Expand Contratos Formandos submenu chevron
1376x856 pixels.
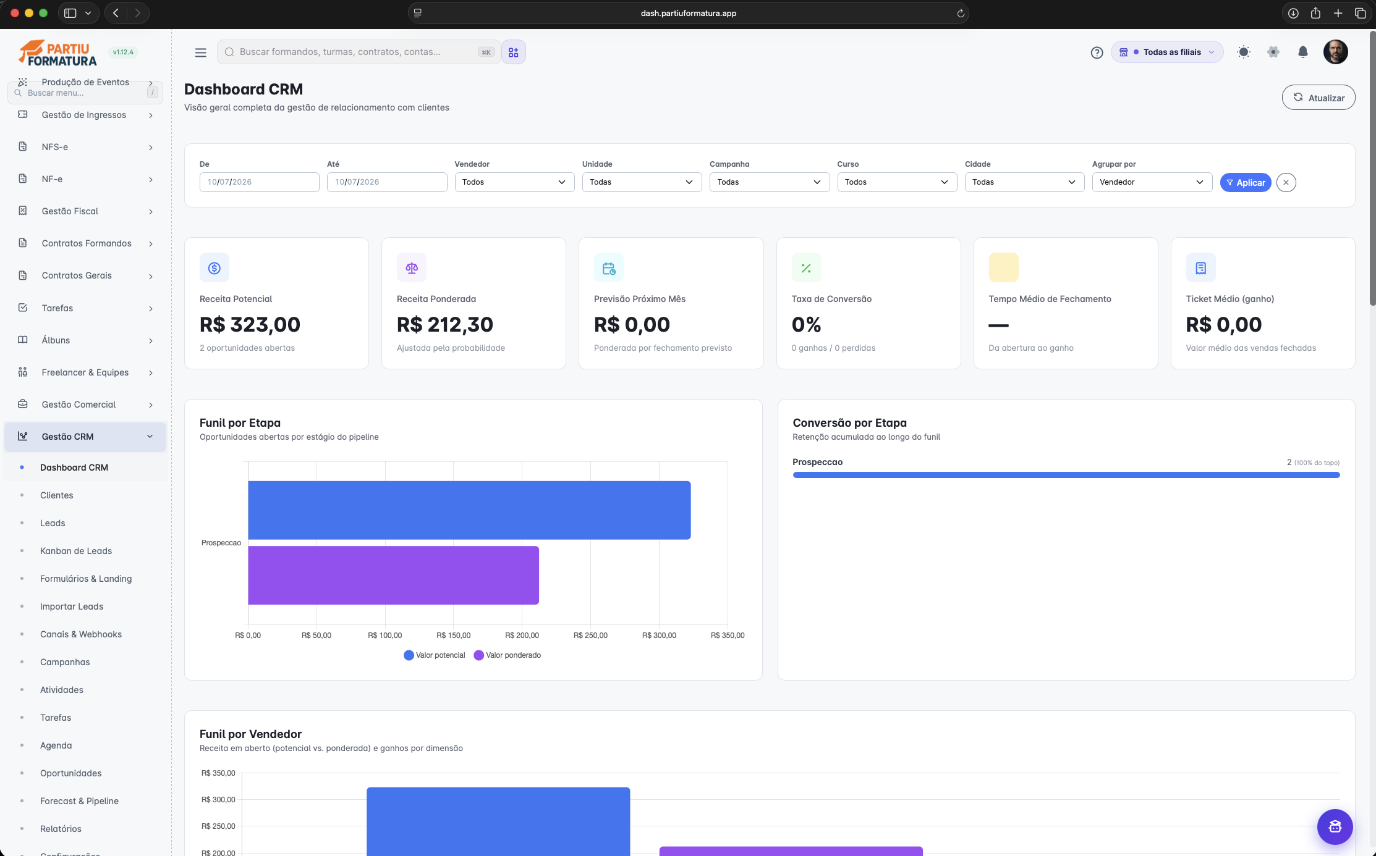click(x=150, y=244)
